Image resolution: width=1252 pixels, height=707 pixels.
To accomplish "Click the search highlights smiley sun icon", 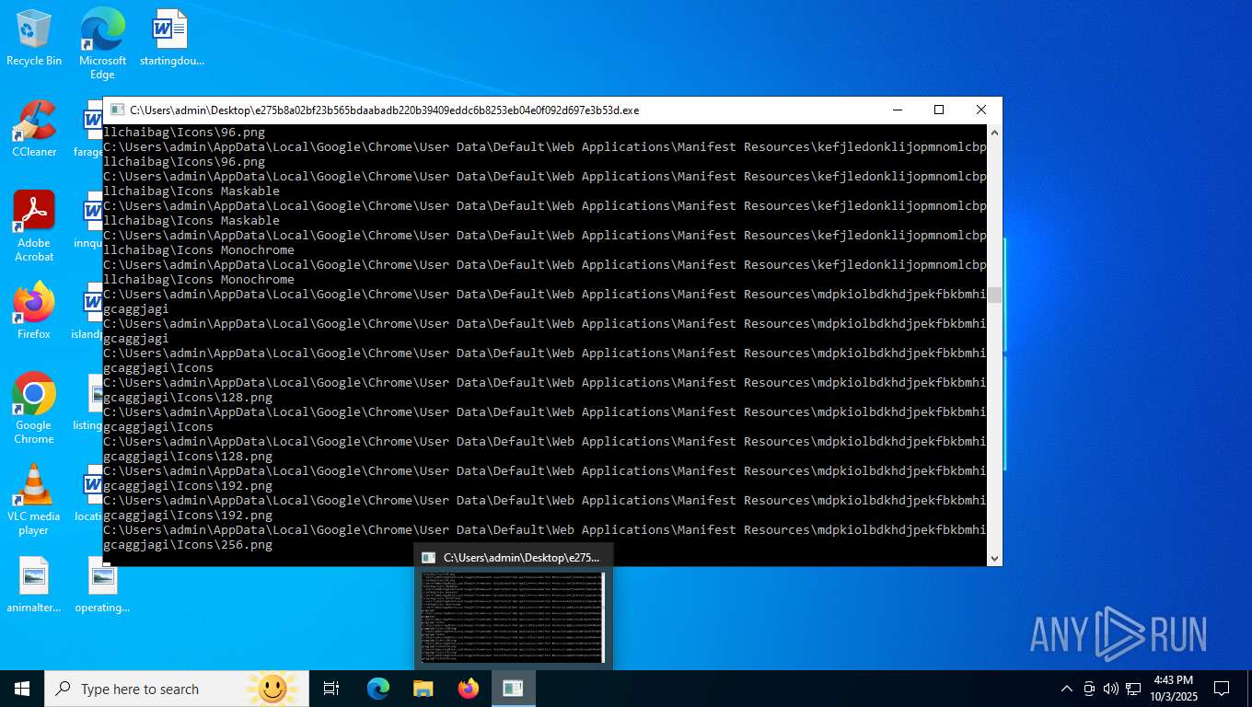I will pyautogui.click(x=272, y=689).
